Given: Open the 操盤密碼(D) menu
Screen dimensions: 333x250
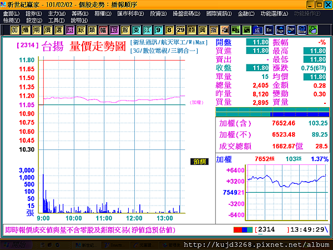Looking at the screenshot, I should 186,13.
